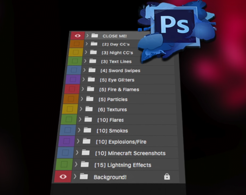Viewport: 246px width, 195px height.
Task: Select the [10] Flares layer name
Action: pyautogui.click(x=111, y=120)
